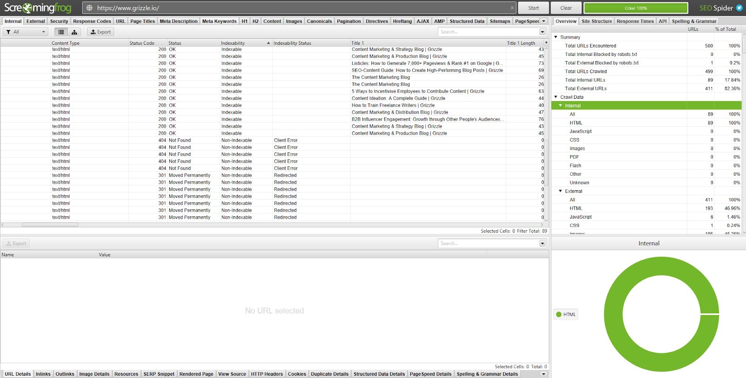Switch to the Site Structure tab

[596, 21]
